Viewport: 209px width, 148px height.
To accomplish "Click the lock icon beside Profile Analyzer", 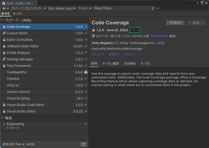I will pos(4,53).
